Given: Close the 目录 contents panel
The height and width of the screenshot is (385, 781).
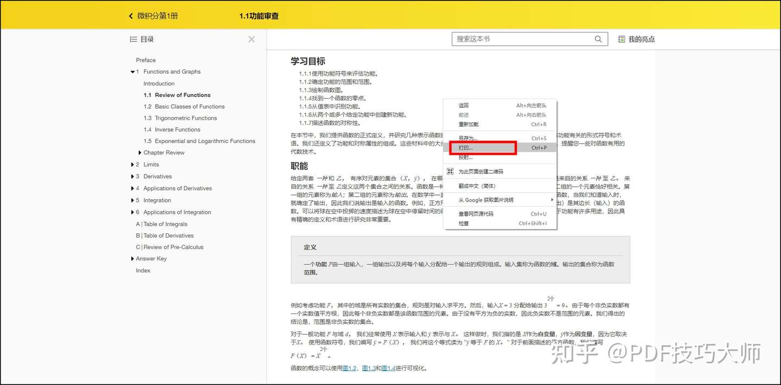Looking at the screenshot, I should tap(252, 39).
